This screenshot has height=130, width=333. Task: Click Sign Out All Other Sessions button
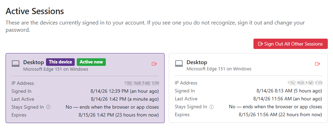tap(290, 44)
